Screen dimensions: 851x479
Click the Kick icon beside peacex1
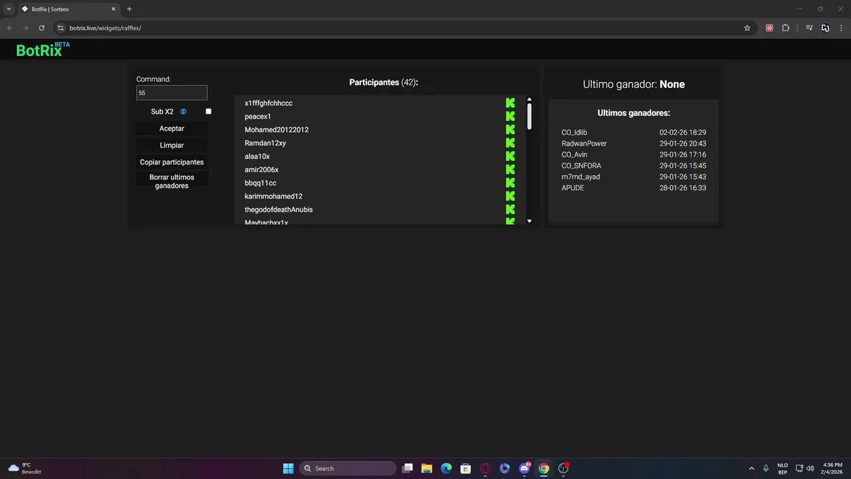[x=510, y=116]
